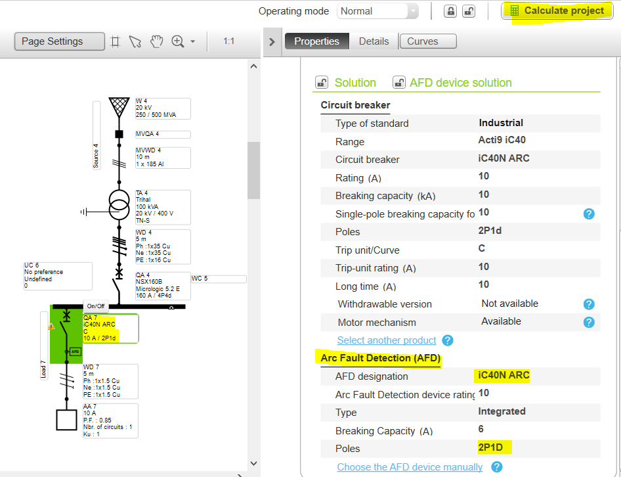This screenshot has width=621, height=477.
Task: Click the diagram scroll-down arrow
Action: click(254, 463)
